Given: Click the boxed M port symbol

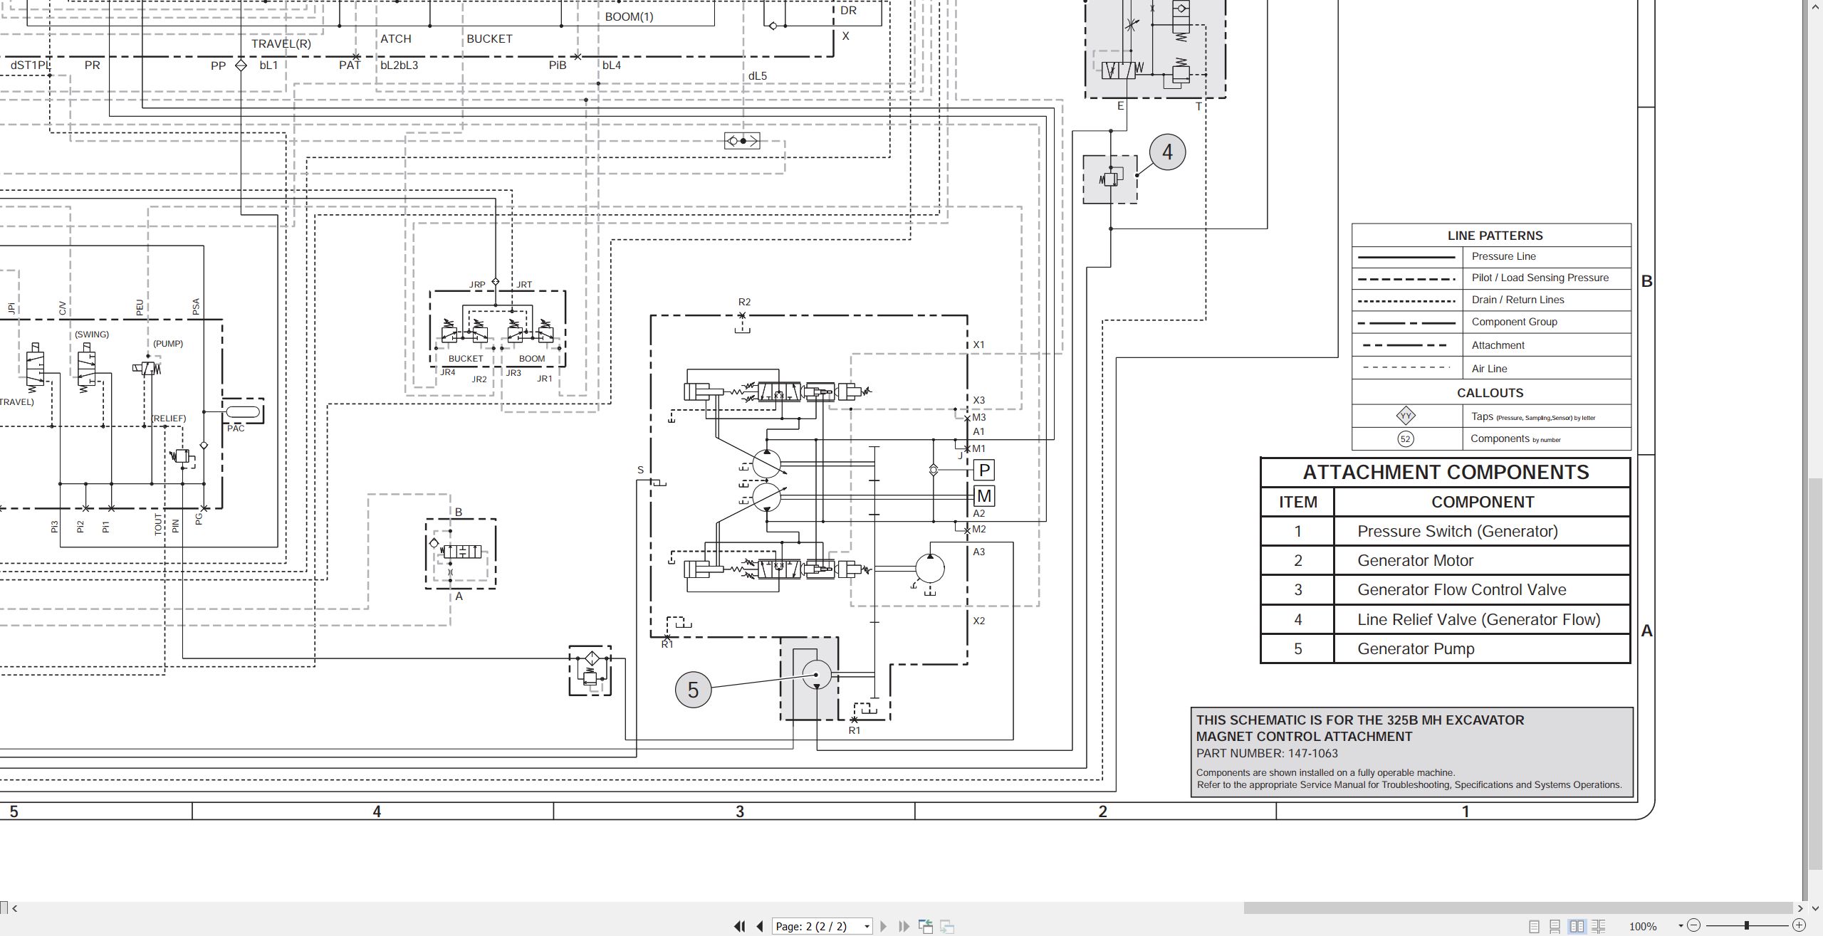Looking at the screenshot, I should tap(984, 496).
